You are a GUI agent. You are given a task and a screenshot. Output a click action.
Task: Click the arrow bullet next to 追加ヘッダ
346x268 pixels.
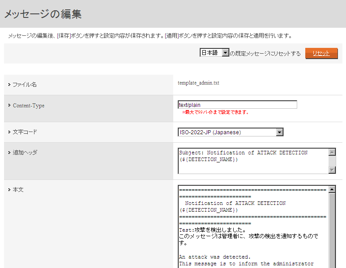pos(9,153)
